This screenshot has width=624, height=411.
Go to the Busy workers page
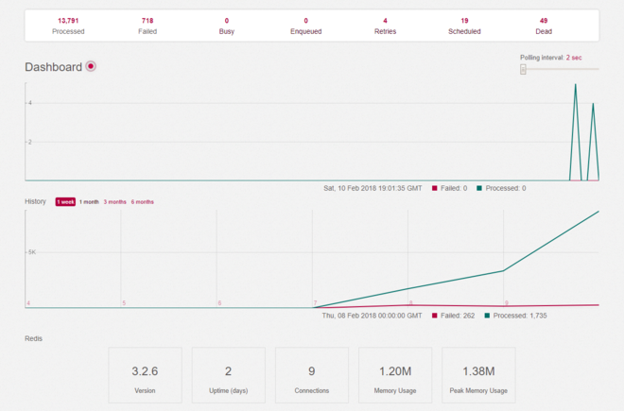tap(227, 26)
